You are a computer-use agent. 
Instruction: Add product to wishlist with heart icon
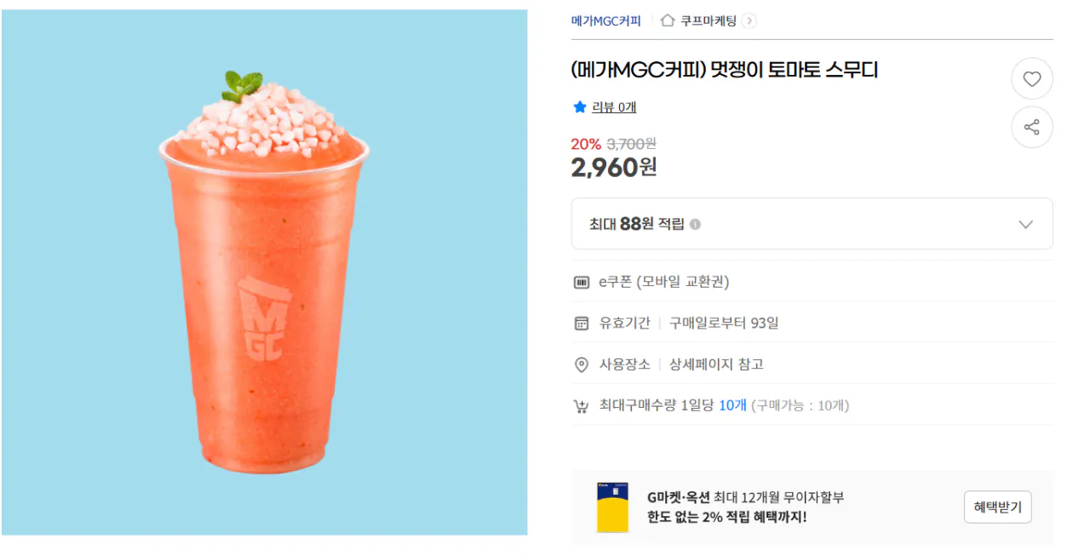click(1031, 79)
